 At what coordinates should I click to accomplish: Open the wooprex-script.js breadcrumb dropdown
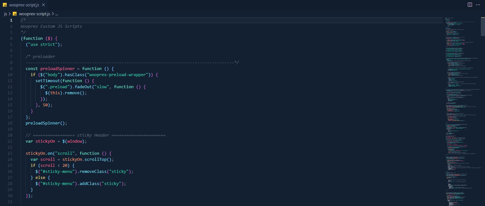pos(34,14)
